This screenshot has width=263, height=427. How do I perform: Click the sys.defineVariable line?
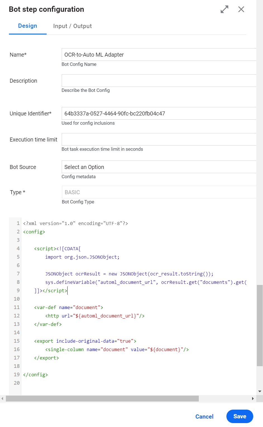click(x=146, y=282)
